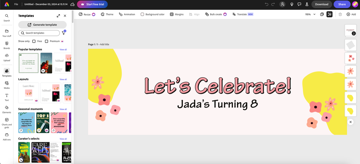Open the user profile avatar
Image resolution: width=360 pixels, height=164 pixels.
pyautogui.click(x=355, y=4)
